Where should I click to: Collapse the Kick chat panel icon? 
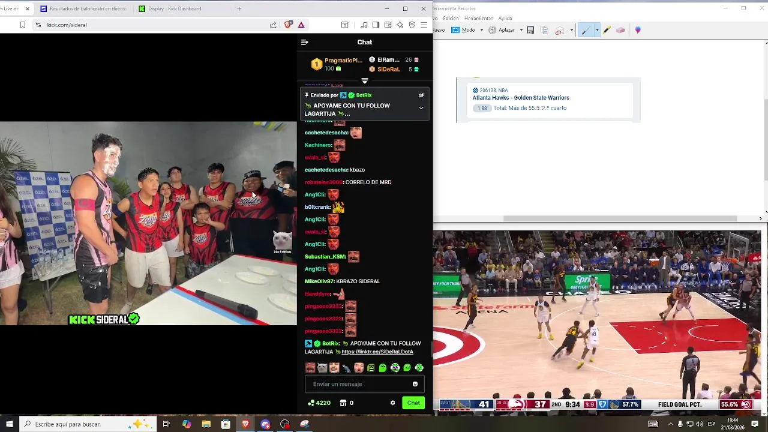(x=304, y=42)
